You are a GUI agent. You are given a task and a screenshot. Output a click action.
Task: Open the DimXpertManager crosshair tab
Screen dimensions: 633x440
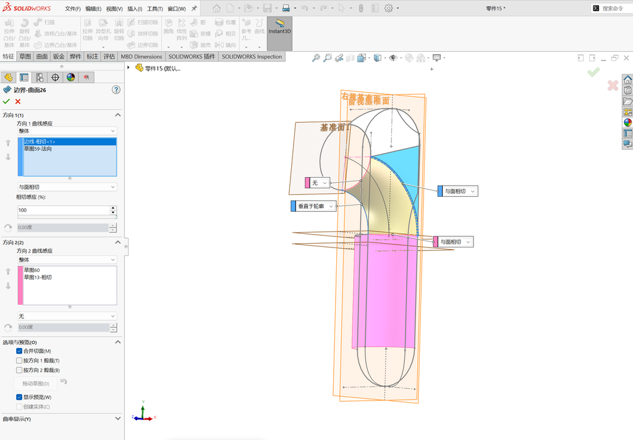coord(55,77)
